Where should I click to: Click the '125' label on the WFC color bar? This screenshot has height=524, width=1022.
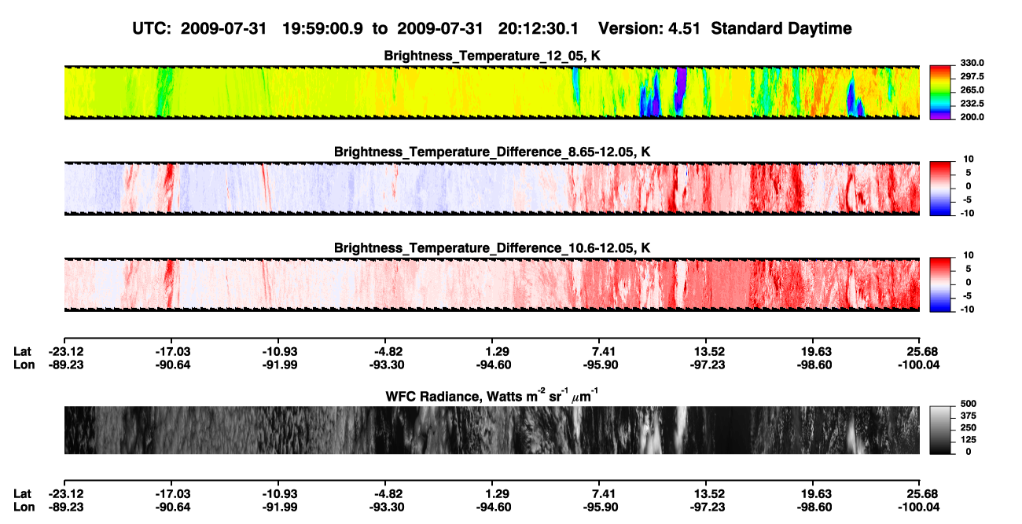pos(968,440)
